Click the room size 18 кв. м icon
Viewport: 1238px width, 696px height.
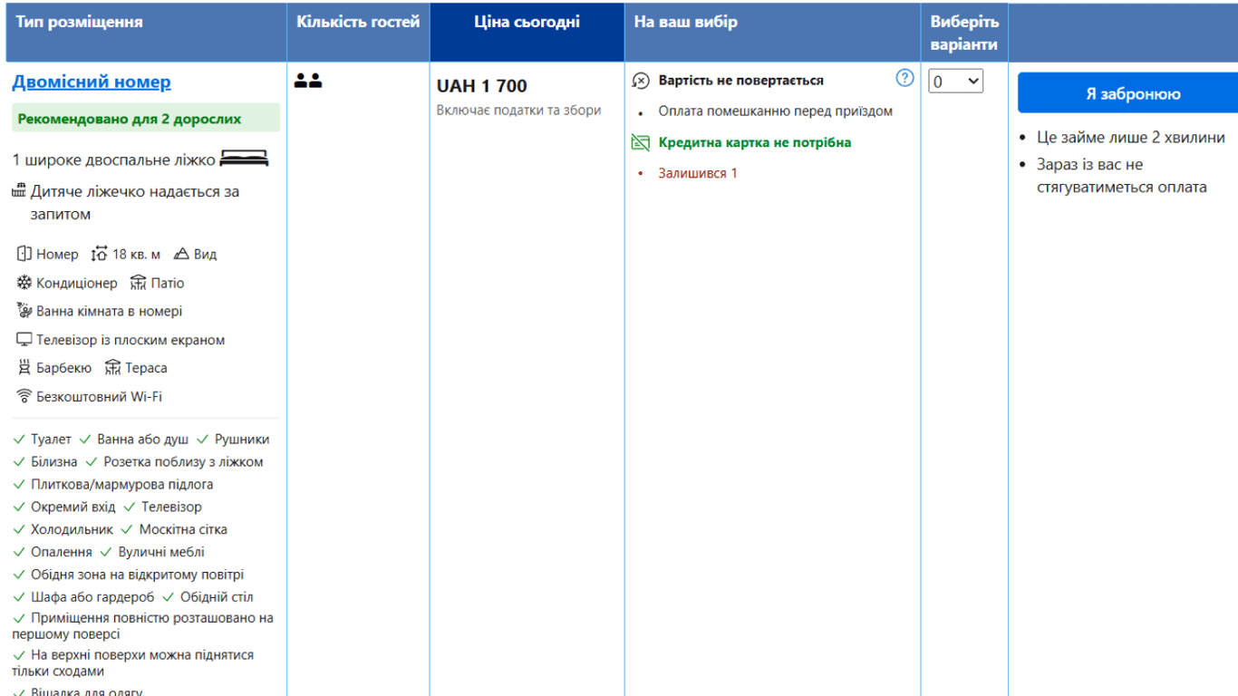coord(100,255)
